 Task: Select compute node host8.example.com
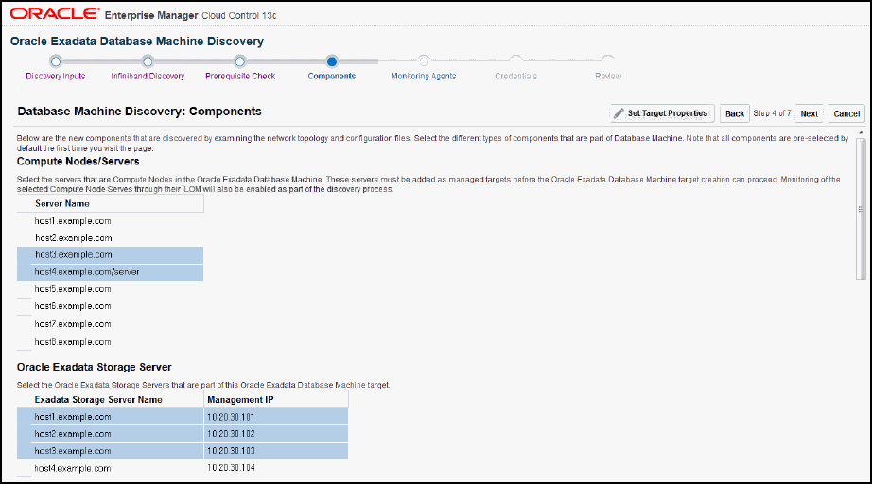[x=110, y=342]
